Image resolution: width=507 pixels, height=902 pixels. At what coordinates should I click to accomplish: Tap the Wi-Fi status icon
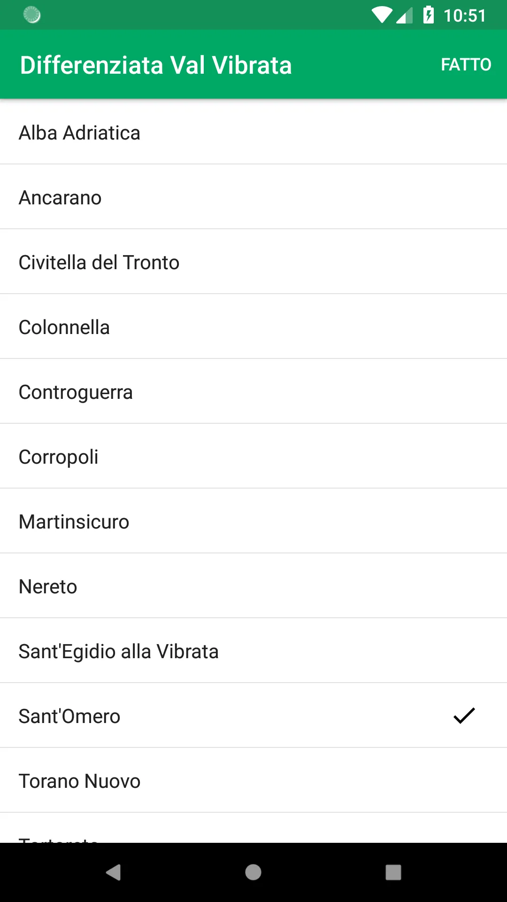click(382, 15)
